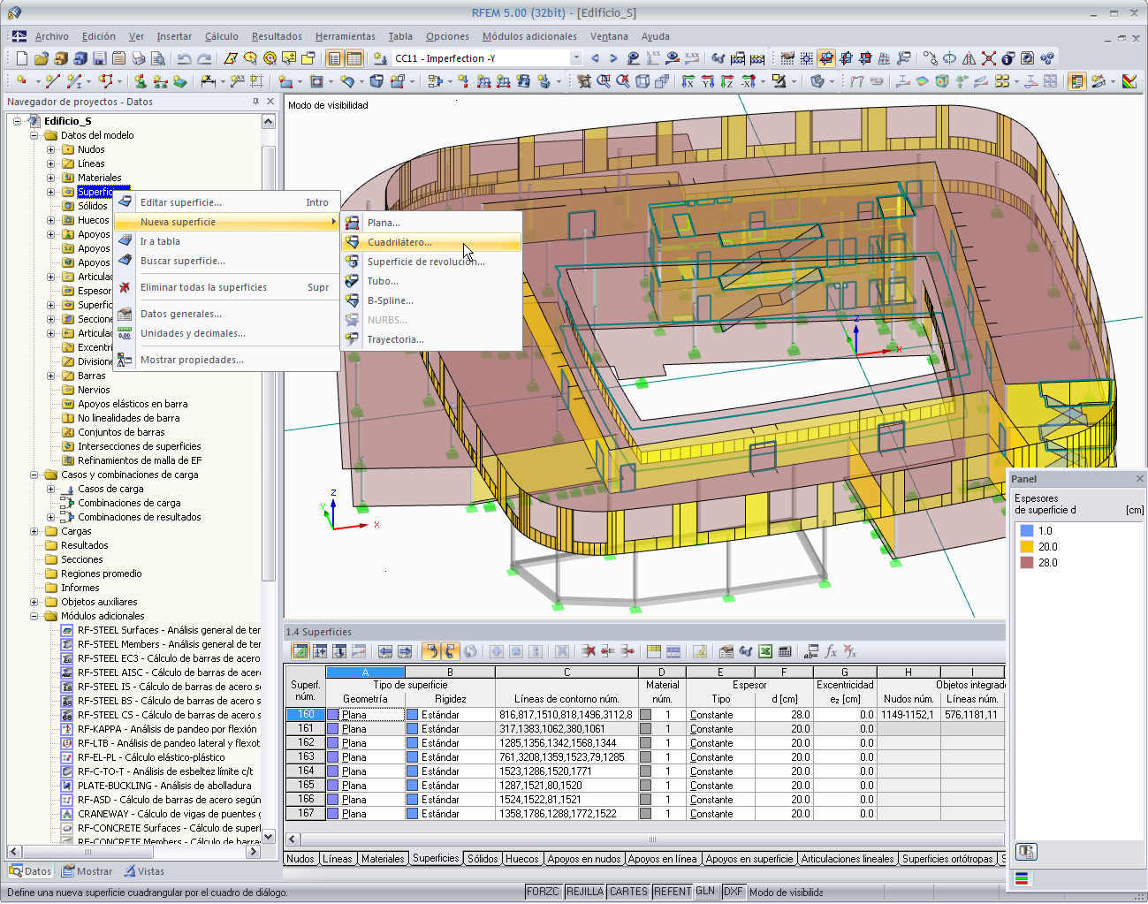Toggle the GLN status bar option

point(705,892)
